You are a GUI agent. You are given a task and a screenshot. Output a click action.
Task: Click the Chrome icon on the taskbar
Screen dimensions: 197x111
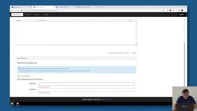coord(18,104)
